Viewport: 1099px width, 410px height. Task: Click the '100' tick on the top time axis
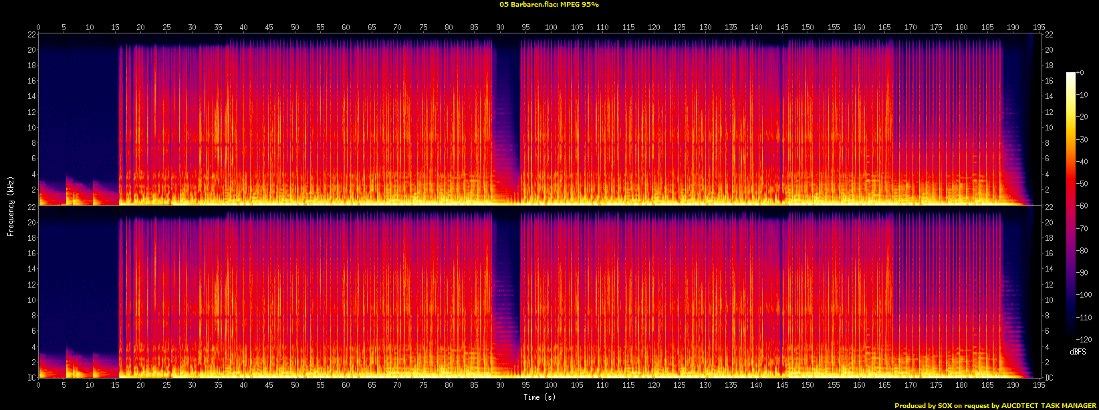[552, 27]
